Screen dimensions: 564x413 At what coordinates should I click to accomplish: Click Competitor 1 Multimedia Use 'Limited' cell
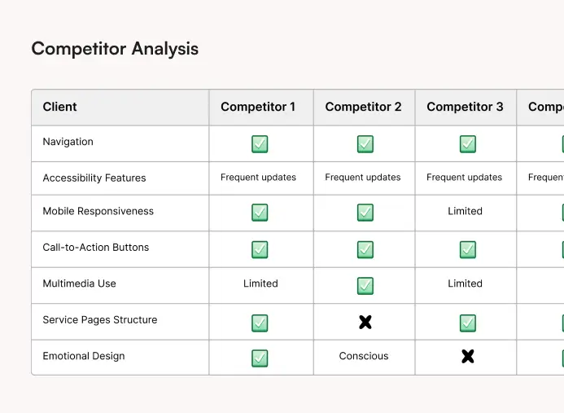(x=260, y=283)
